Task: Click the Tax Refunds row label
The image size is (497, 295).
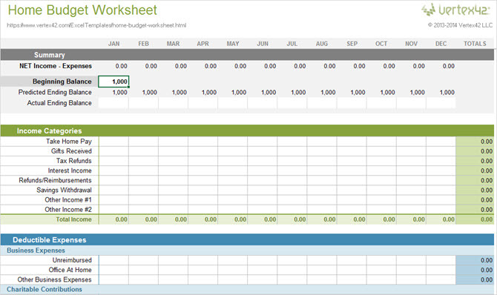Action: pyautogui.click(x=74, y=161)
